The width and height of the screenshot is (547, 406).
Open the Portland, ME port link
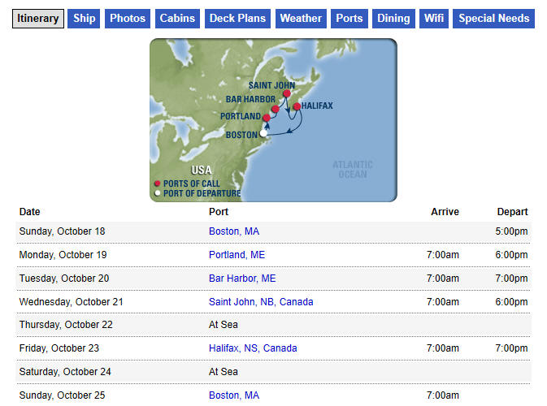[x=237, y=255]
